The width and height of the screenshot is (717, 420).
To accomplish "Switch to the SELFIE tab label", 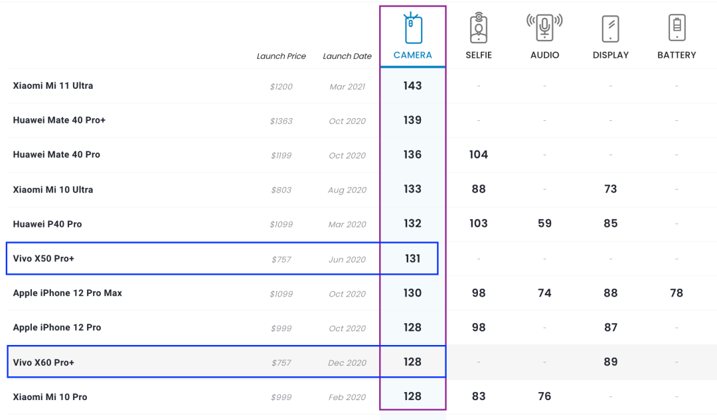I will [479, 55].
